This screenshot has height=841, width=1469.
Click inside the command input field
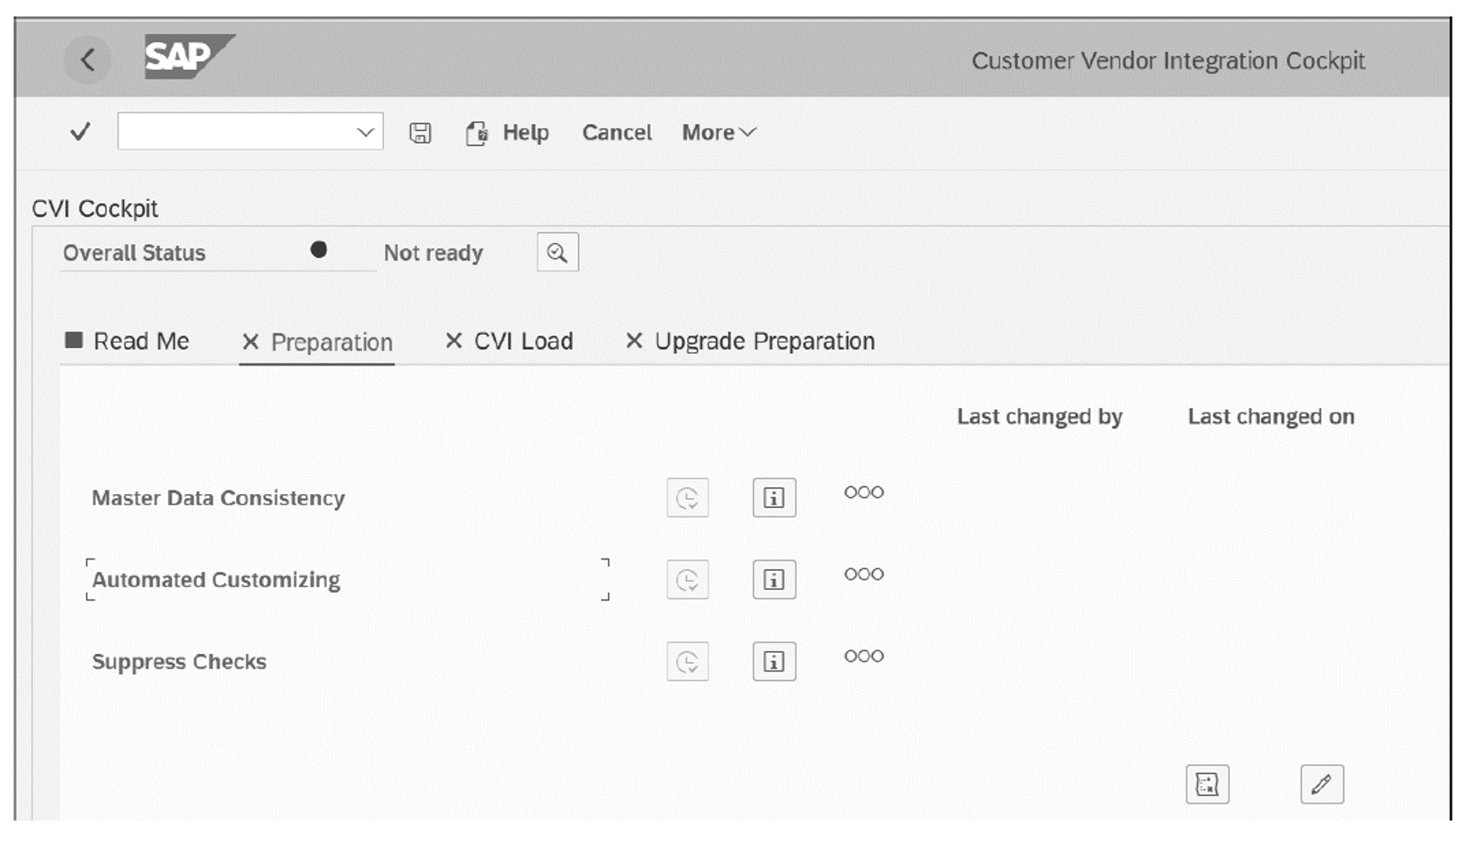click(236, 132)
